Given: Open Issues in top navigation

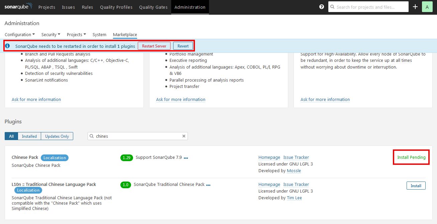Looking at the screenshot, I should click(x=69, y=7).
